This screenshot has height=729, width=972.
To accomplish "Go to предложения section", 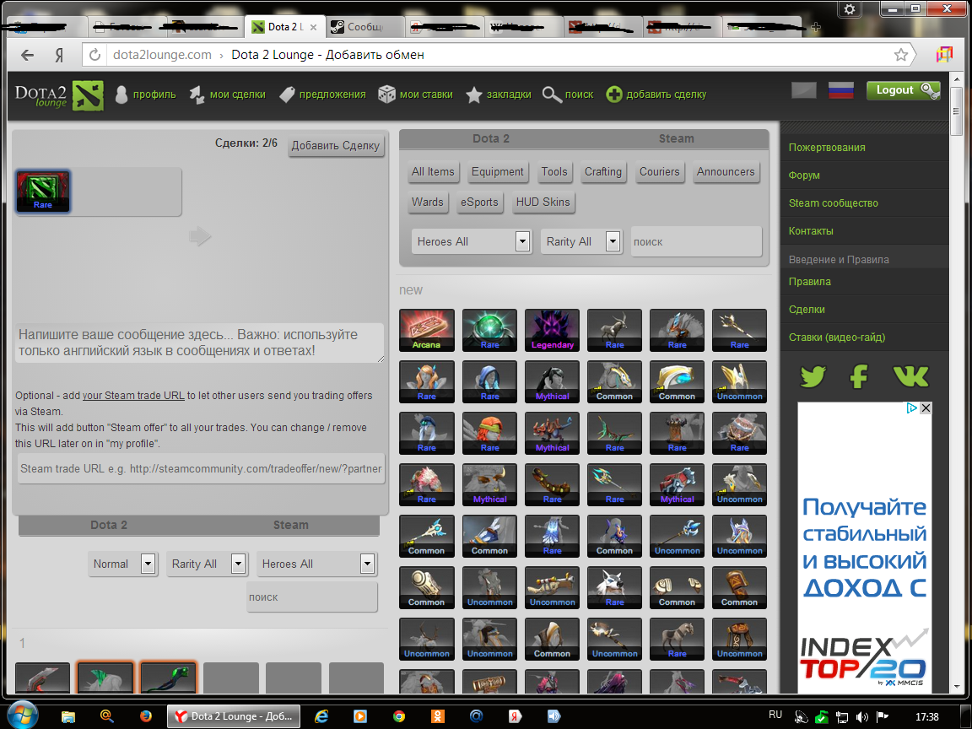I will click(x=322, y=94).
